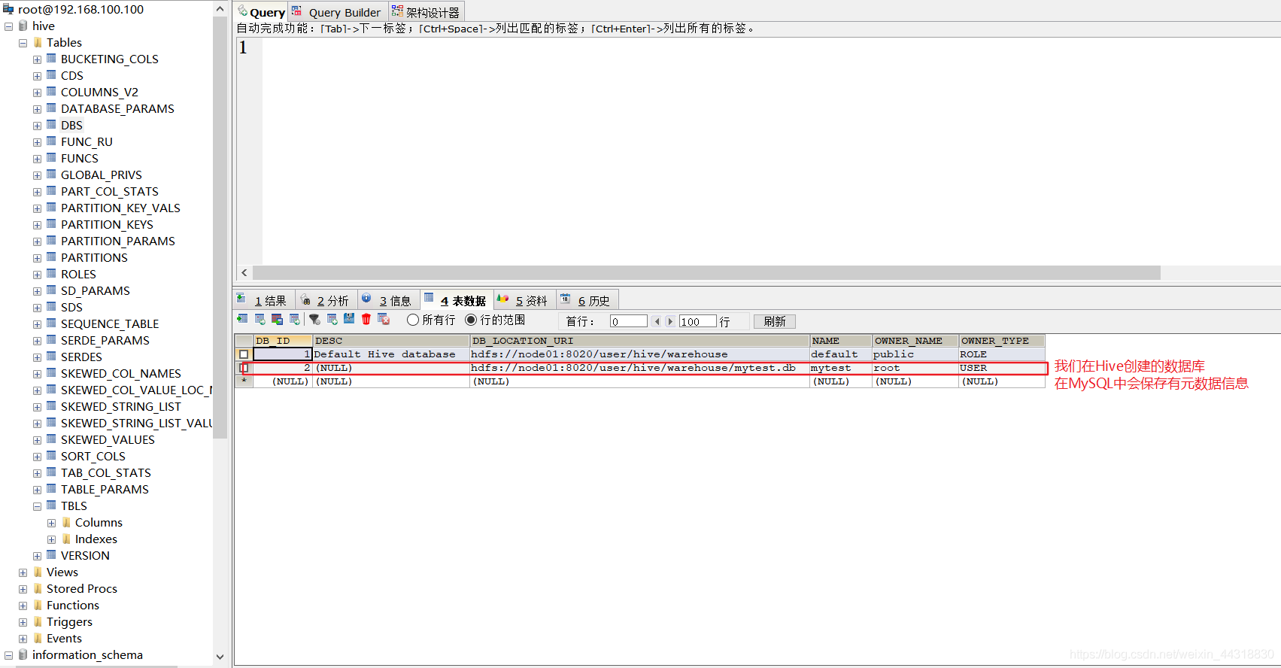
Task: Click the root@192.168.100.100 server icon
Action: [8, 9]
